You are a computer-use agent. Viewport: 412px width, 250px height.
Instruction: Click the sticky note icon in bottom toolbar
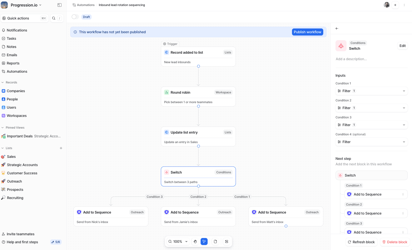click(215, 242)
